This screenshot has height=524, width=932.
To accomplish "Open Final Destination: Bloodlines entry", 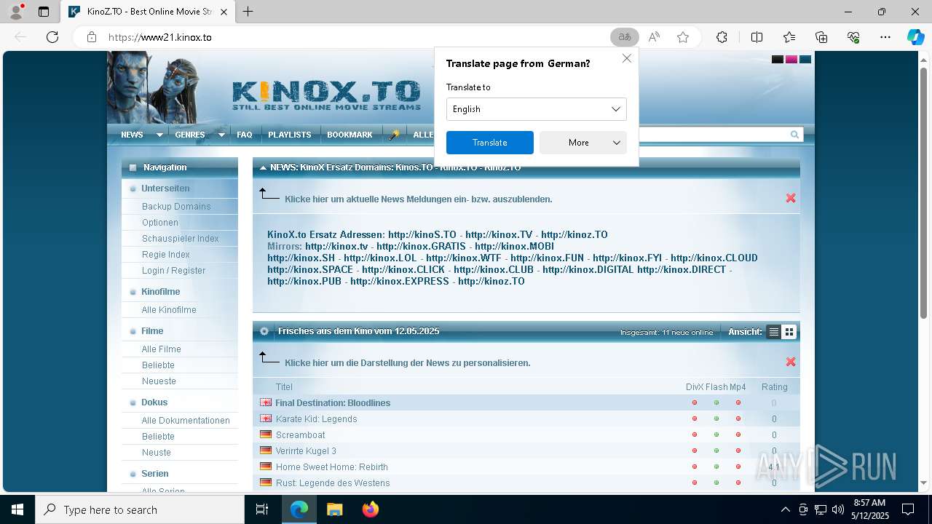I will 333,403.
